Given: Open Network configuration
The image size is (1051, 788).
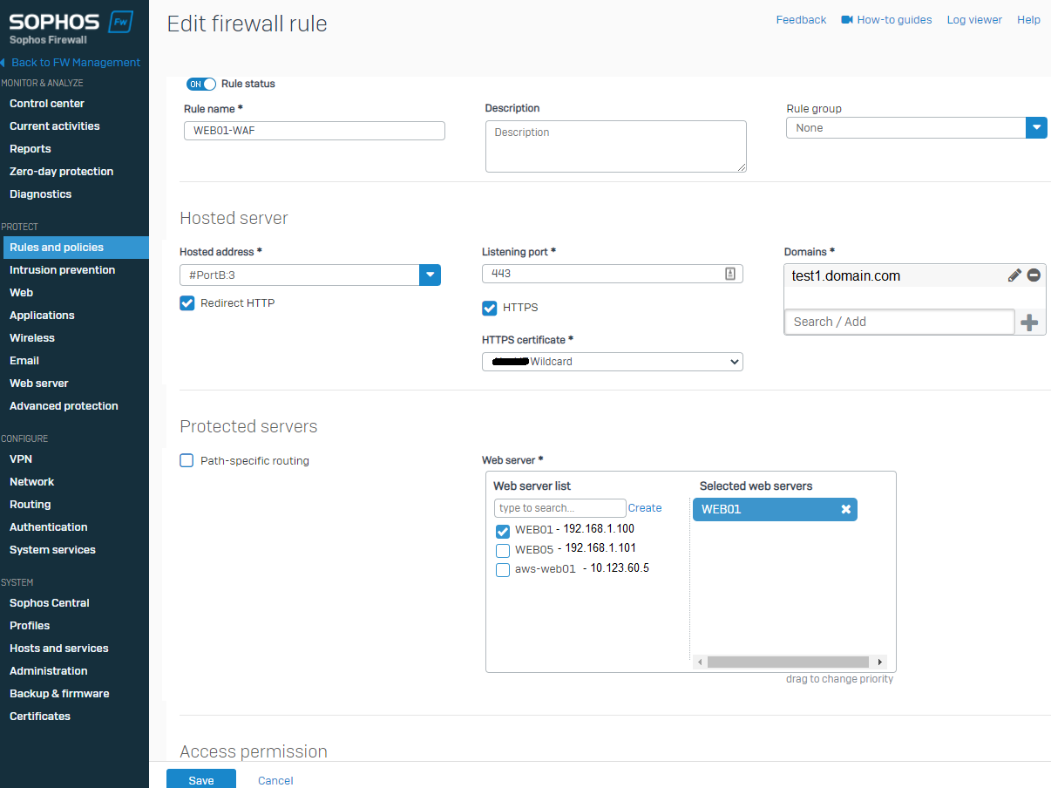Looking at the screenshot, I should 32,481.
